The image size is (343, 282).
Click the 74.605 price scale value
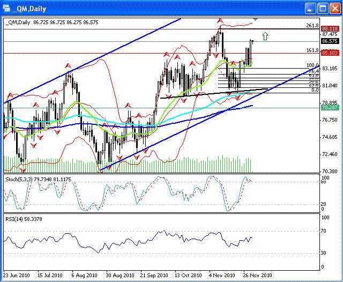(x=330, y=137)
